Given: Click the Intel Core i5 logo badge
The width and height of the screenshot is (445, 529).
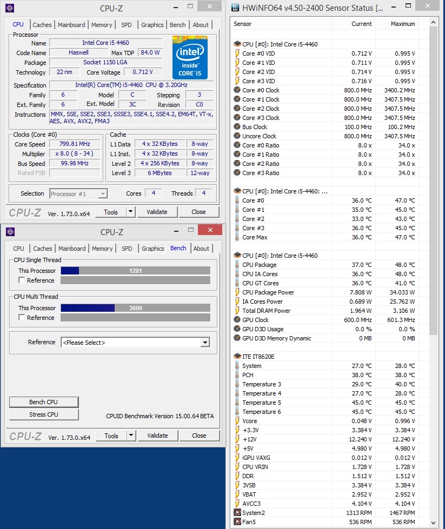Looking at the screenshot, I should (x=190, y=57).
